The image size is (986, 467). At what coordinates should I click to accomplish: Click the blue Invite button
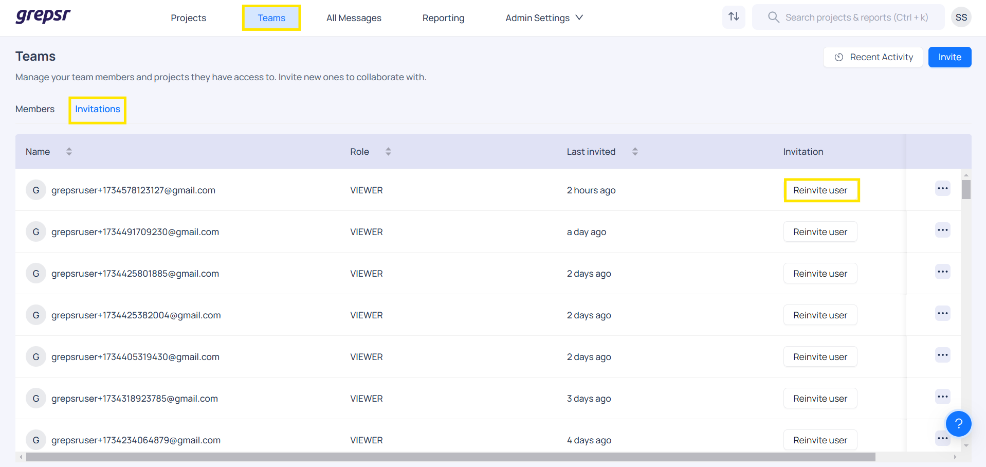tap(949, 57)
